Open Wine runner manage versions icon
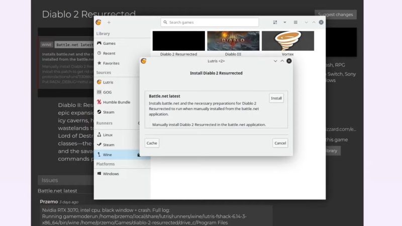The height and width of the screenshot is (226, 402). [139, 155]
